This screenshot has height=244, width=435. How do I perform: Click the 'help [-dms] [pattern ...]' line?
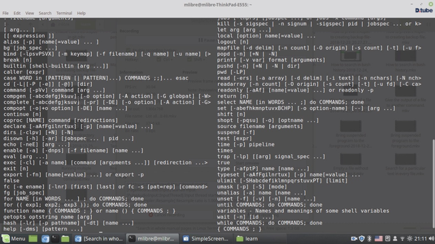tap(43, 229)
